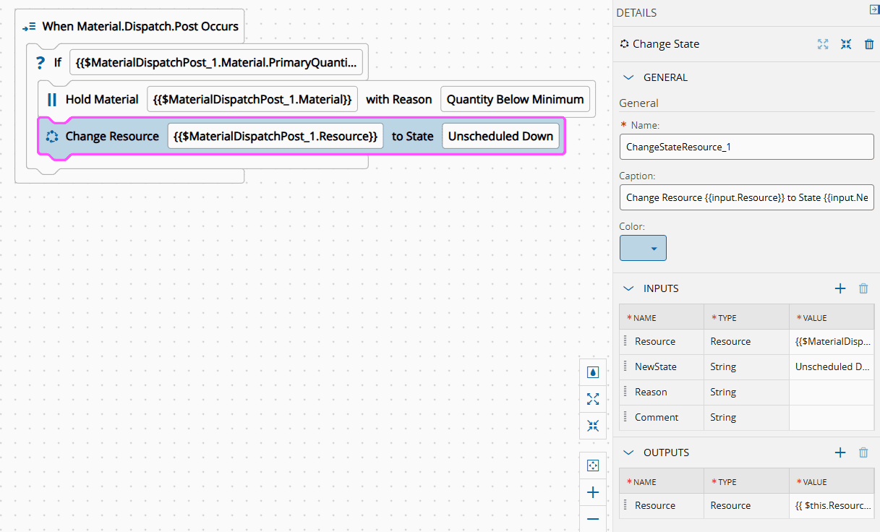
Task: Collapse the GENERAL section
Action: [x=628, y=77]
